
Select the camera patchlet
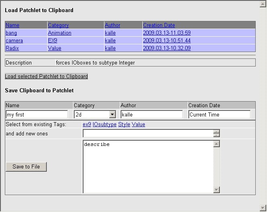point(14,40)
